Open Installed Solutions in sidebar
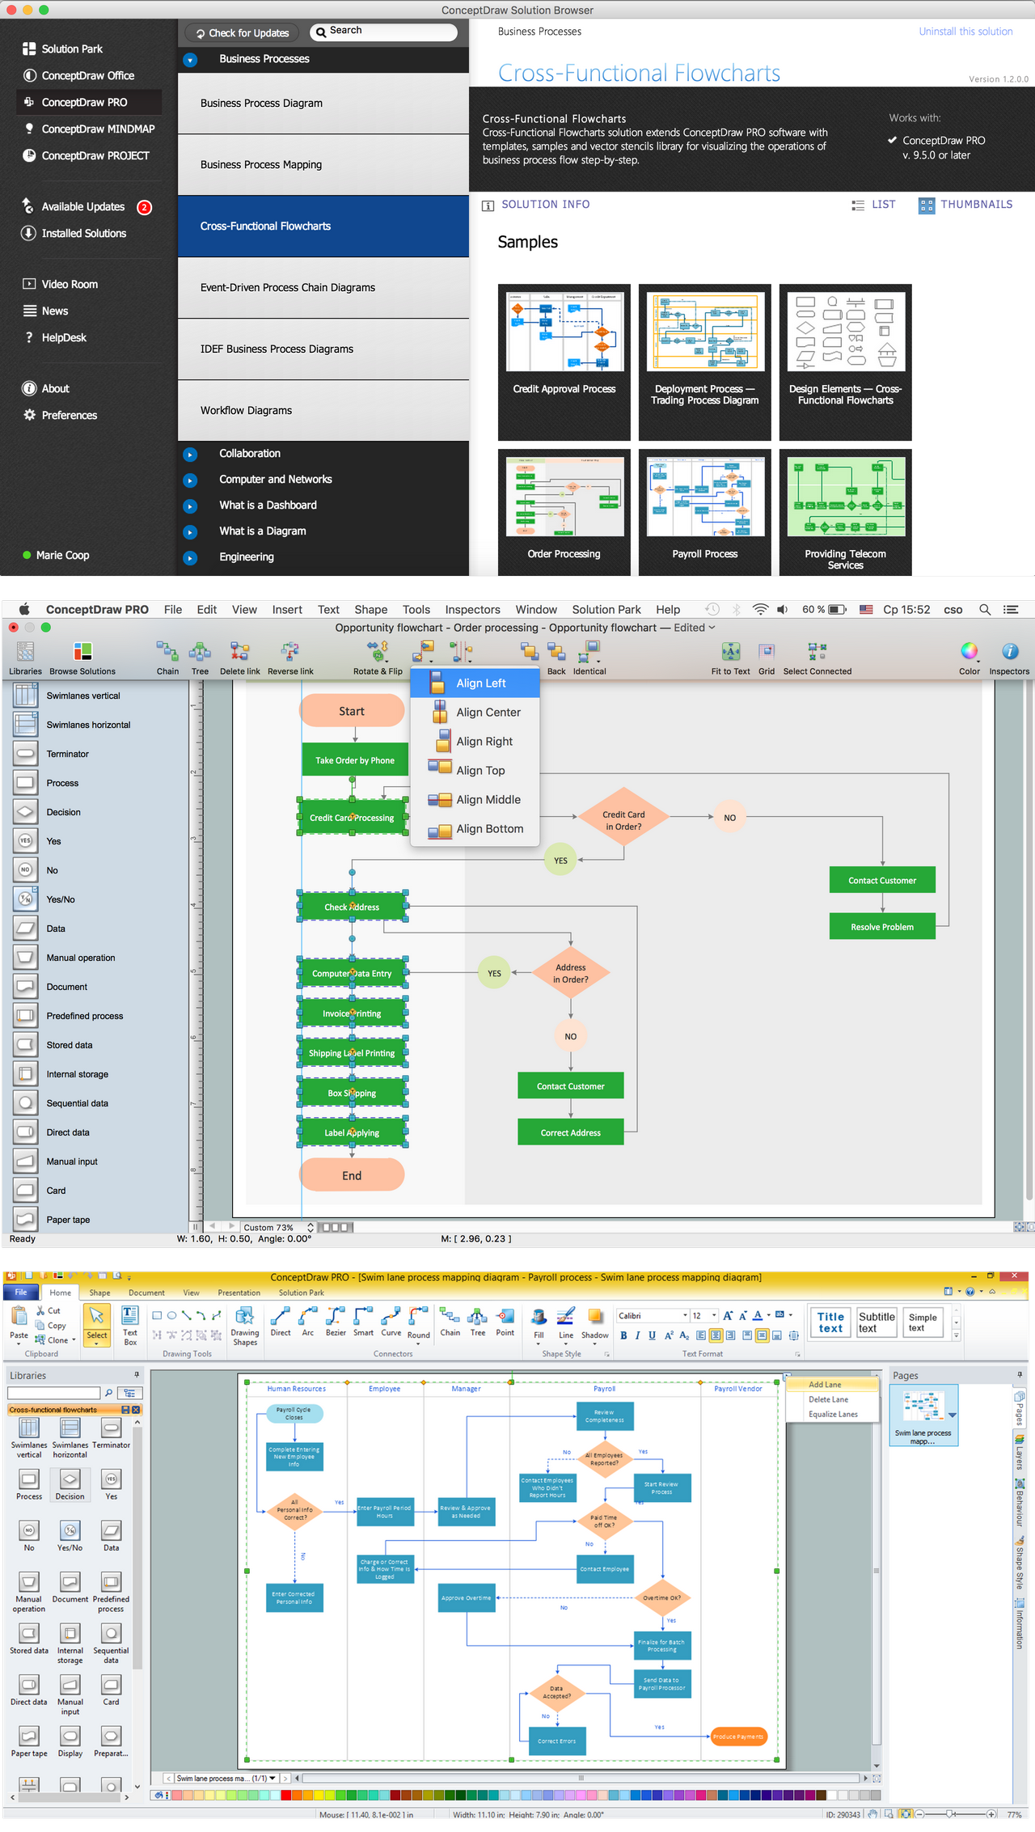 (x=74, y=234)
